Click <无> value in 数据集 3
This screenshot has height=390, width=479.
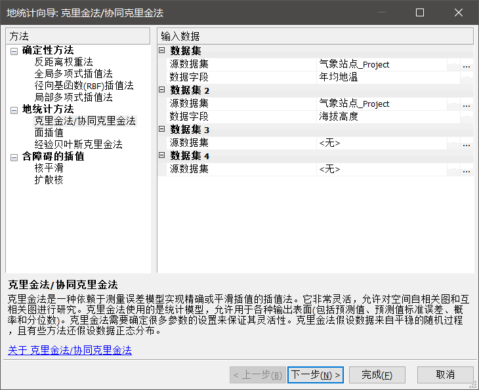[382, 143]
